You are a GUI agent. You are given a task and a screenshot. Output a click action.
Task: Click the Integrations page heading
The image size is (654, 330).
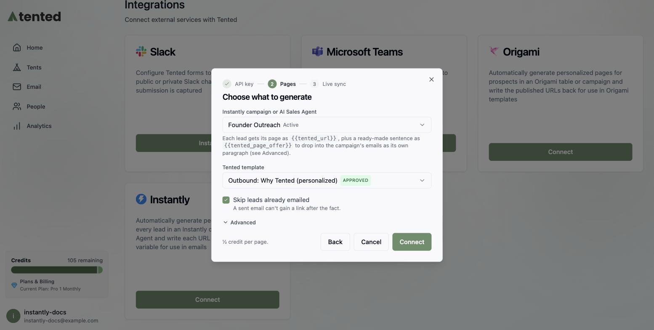pos(154,5)
